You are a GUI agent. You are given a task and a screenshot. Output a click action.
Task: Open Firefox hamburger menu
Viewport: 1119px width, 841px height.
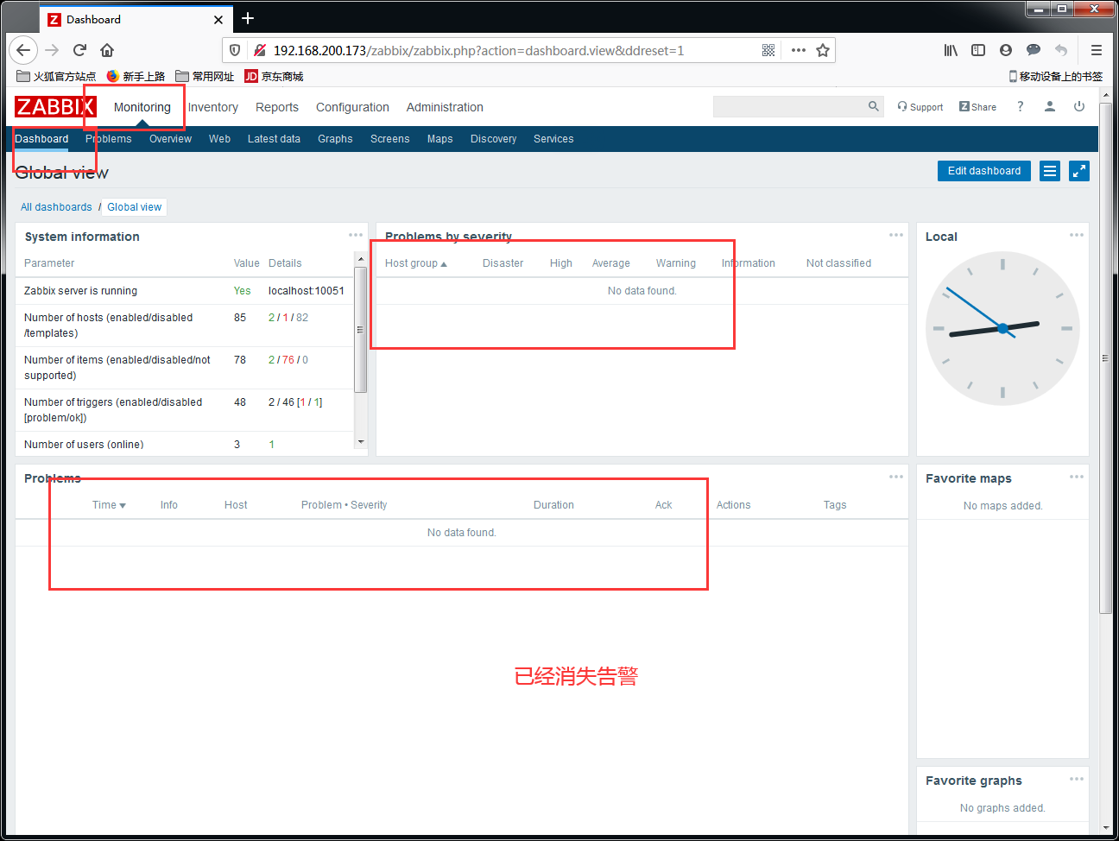pos(1097,50)
